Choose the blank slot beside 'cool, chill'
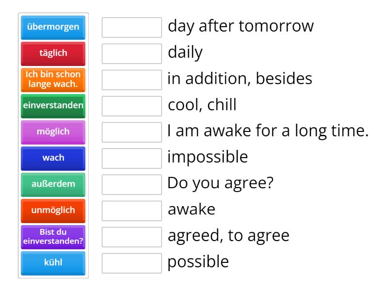Screen dimensions: 388x291 tap(132, 106)
